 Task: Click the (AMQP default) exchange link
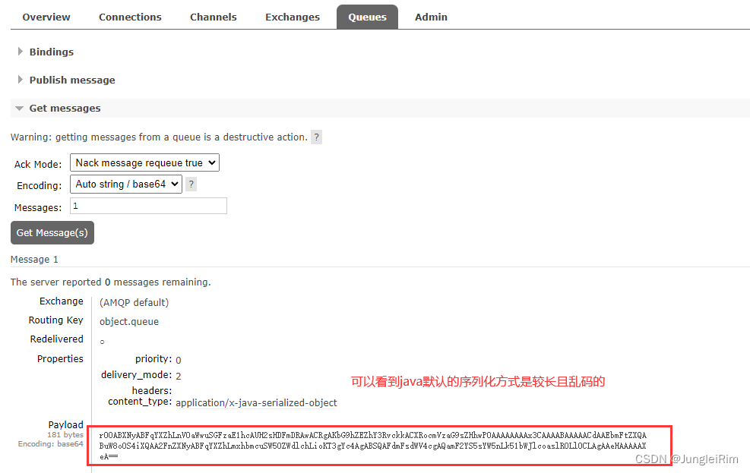pos(134,301)
